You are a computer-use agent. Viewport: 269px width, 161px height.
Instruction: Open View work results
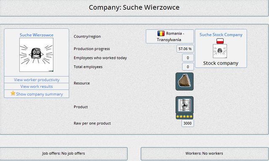37,87
